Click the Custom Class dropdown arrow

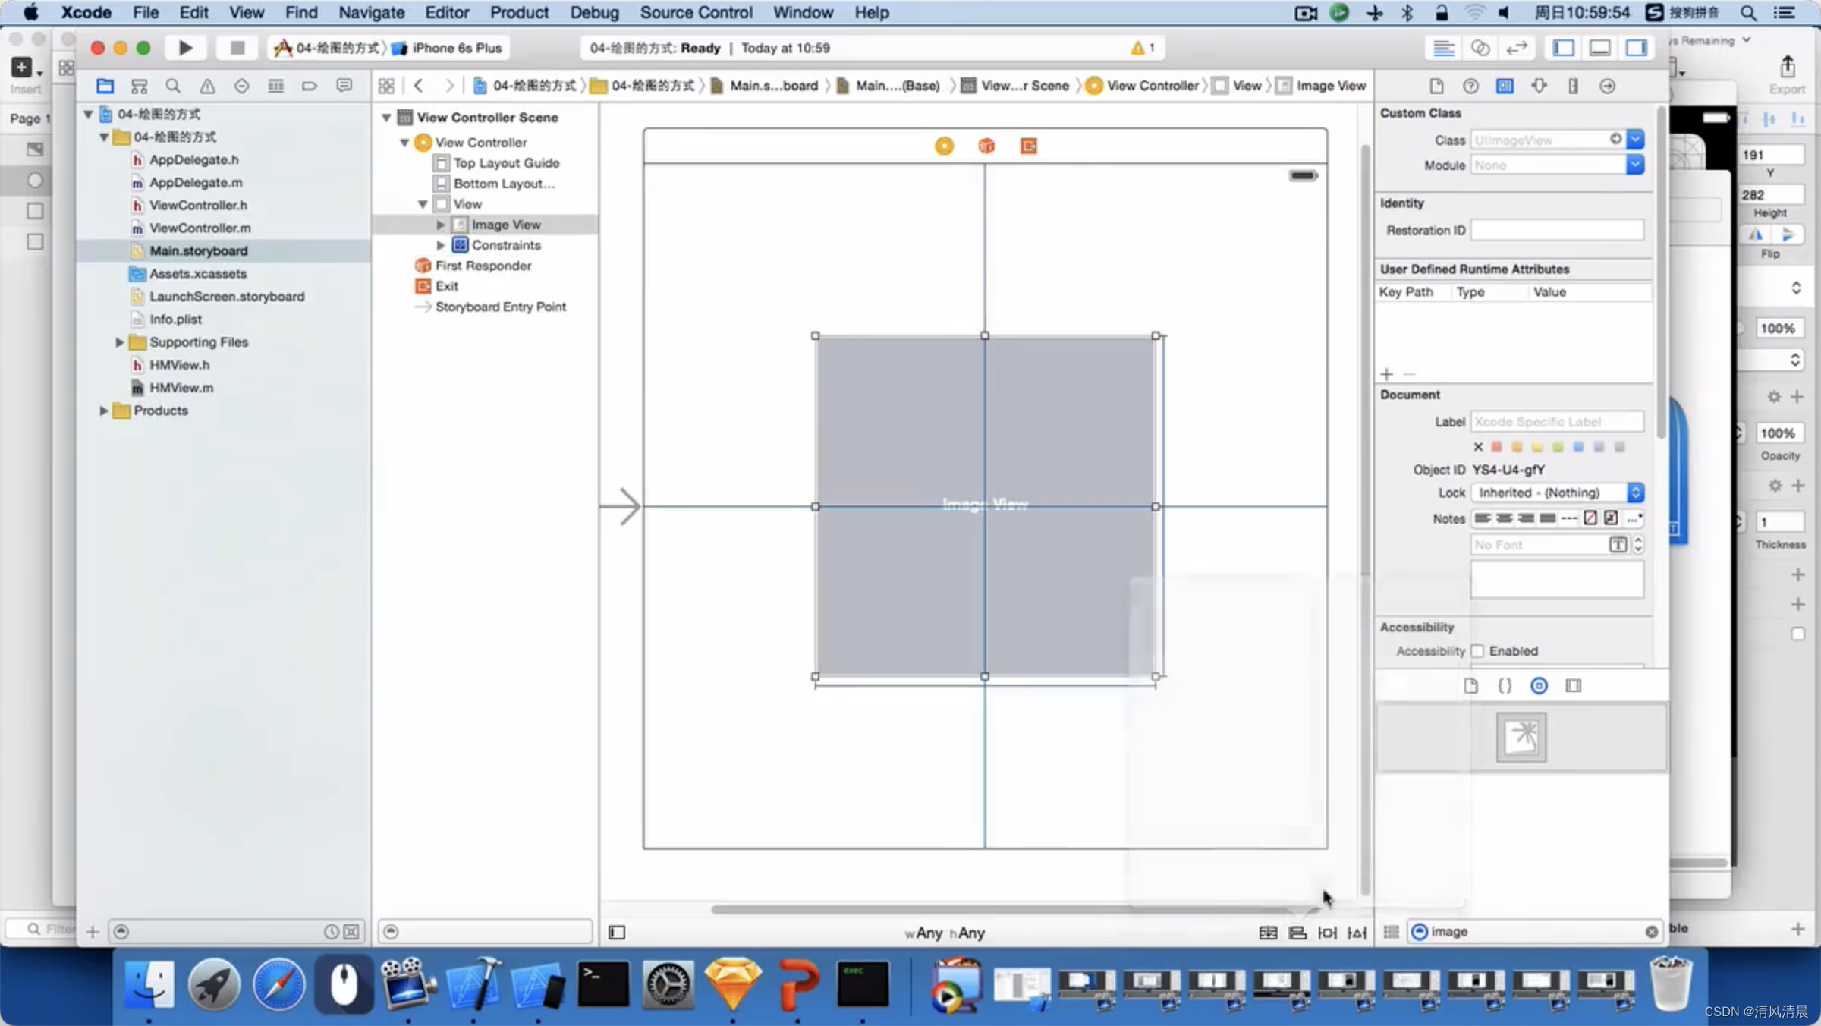1637,140
